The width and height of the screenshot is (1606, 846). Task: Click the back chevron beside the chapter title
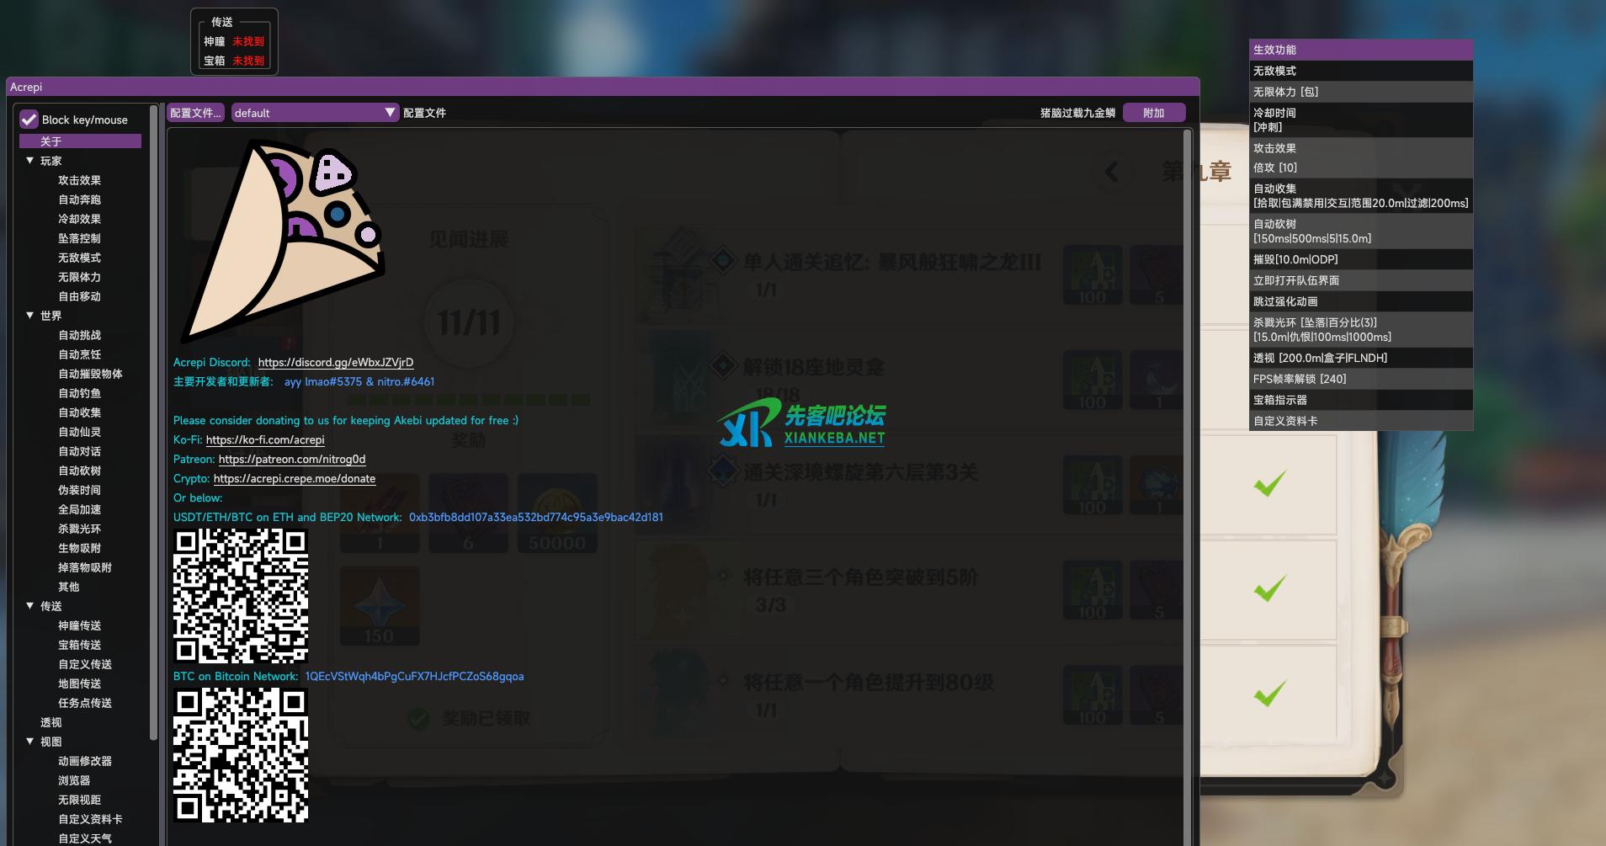[x=1112, y=173]
